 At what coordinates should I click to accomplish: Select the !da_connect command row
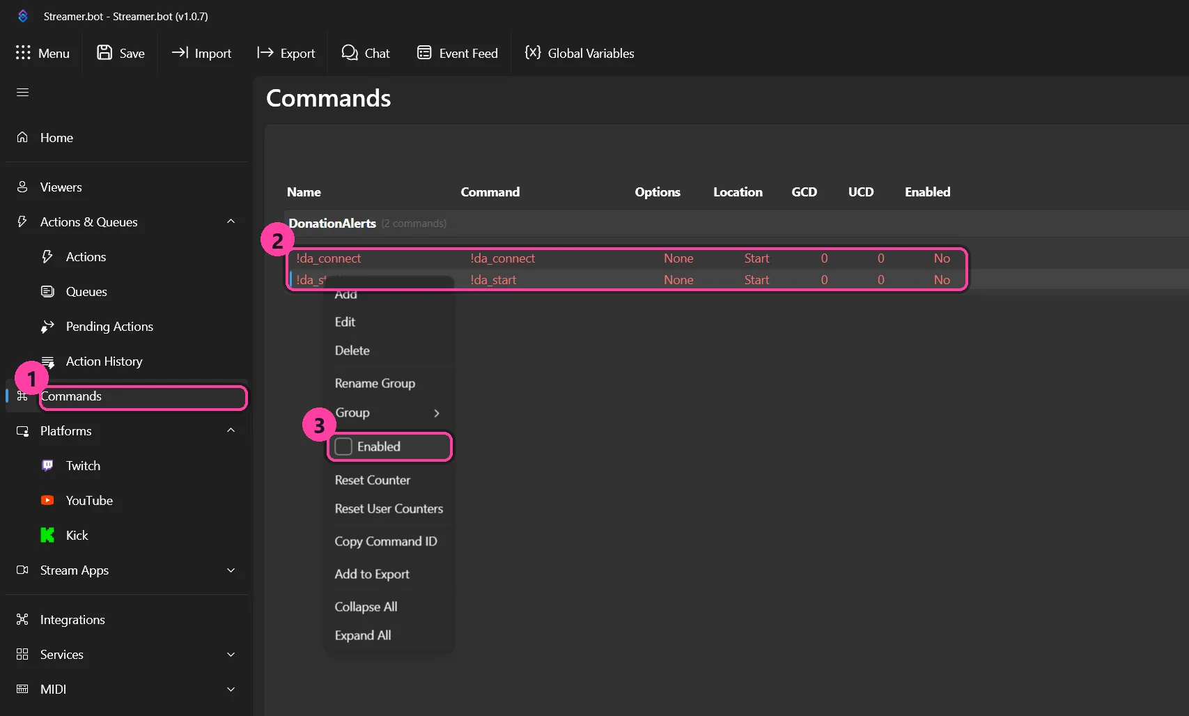click(x=627, y=258)
